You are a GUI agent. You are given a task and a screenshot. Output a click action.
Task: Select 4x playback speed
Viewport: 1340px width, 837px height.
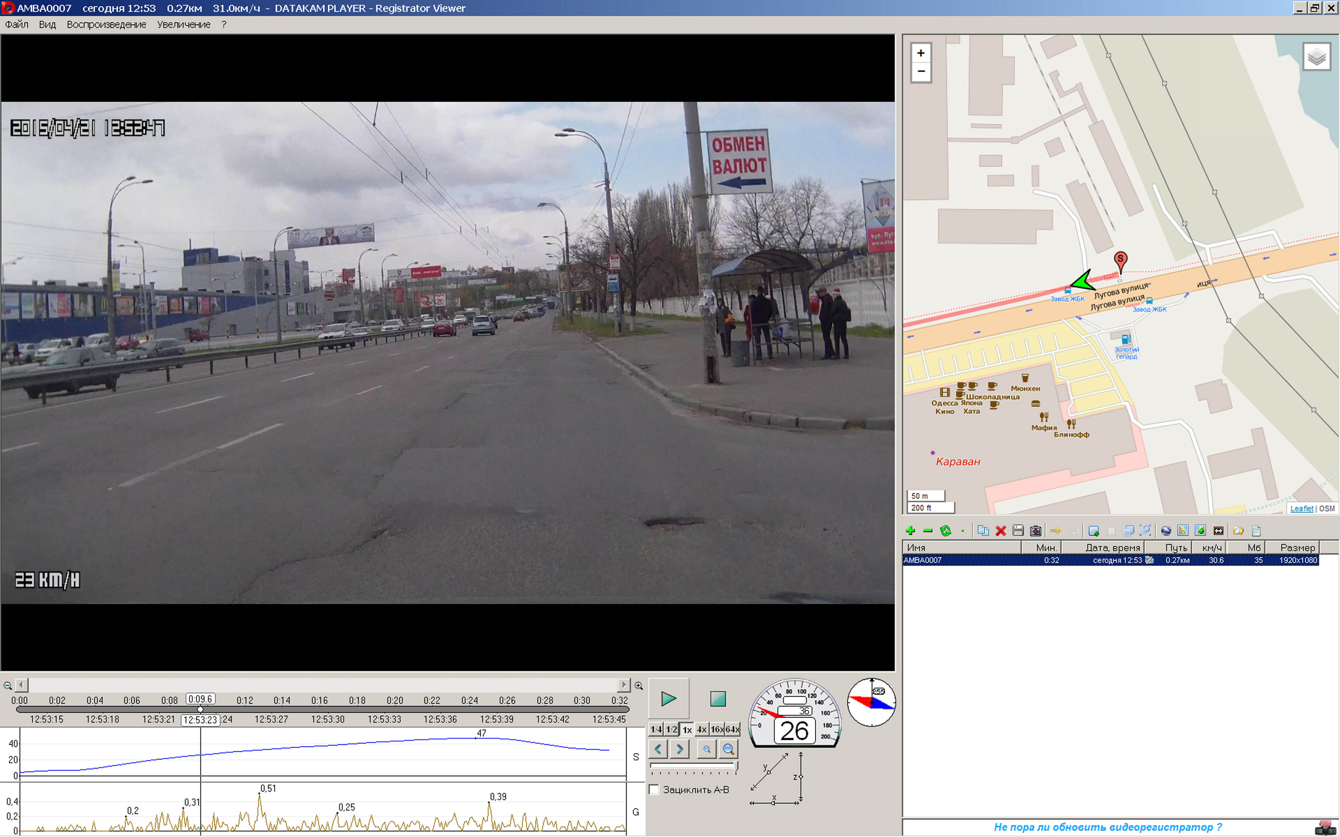(x=702, y=729)
